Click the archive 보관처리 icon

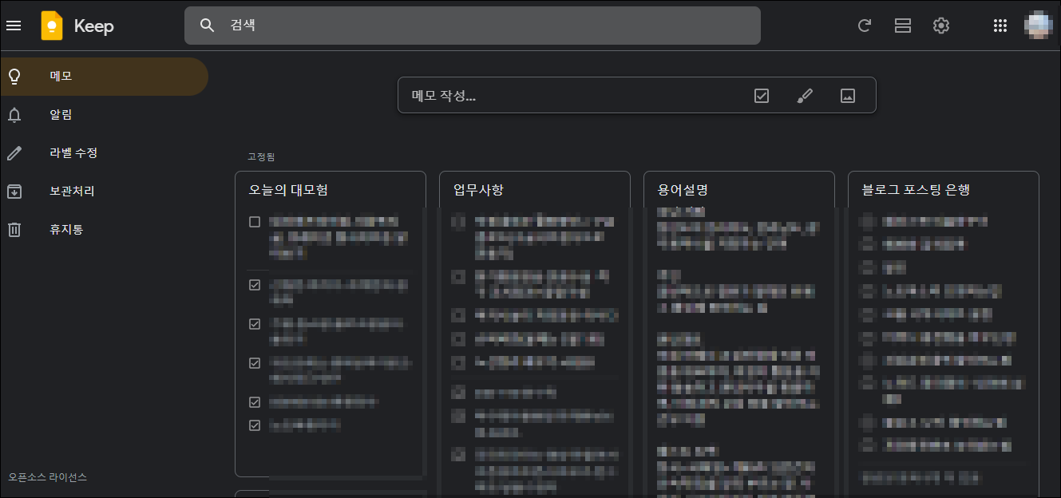click(14, 192)
